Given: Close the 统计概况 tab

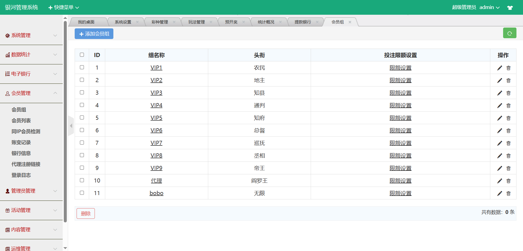Looking at the screenshot, I should tap(280, 22).
